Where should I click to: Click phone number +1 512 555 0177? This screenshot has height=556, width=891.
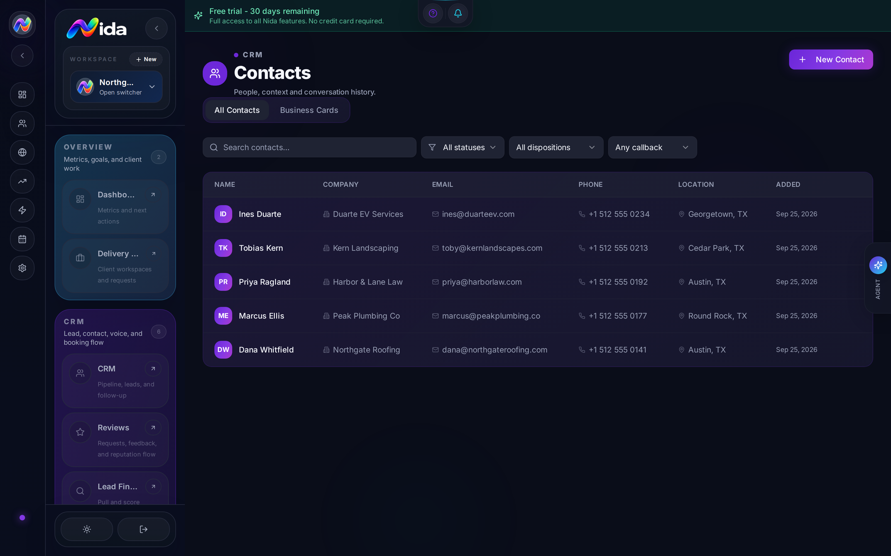pos(618,316)
